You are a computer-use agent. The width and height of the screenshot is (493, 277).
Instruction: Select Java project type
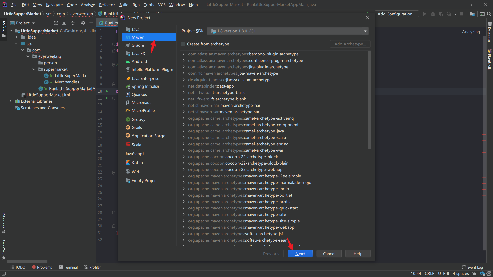coord(149,29)
